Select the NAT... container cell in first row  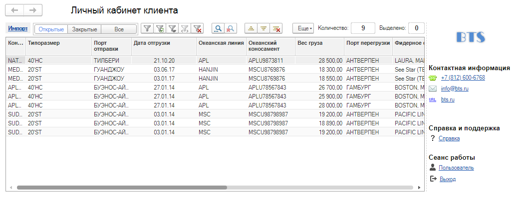tap(15, 61)
